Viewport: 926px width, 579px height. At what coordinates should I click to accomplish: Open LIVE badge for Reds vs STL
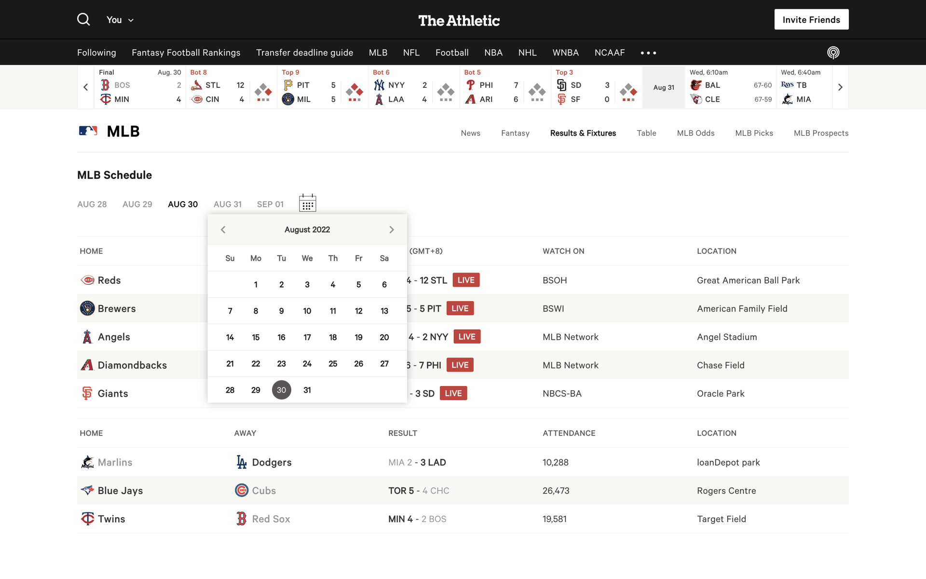click(466, 280)
